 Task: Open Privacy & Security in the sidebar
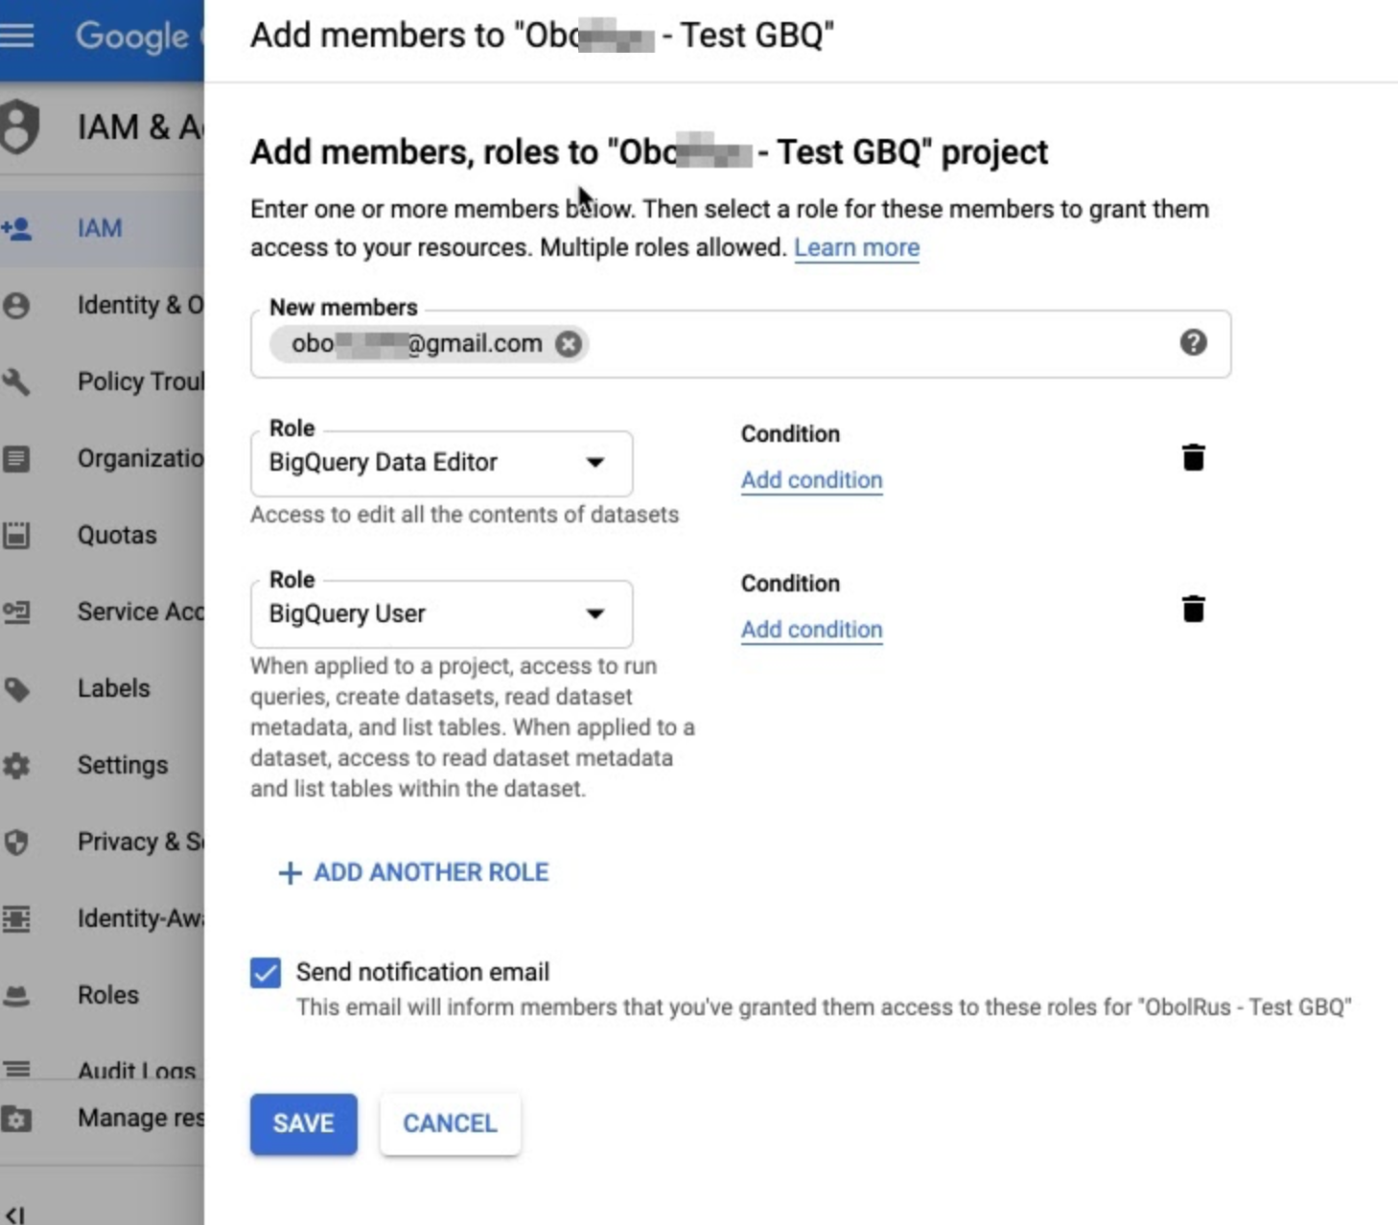(x=140, y=842)
